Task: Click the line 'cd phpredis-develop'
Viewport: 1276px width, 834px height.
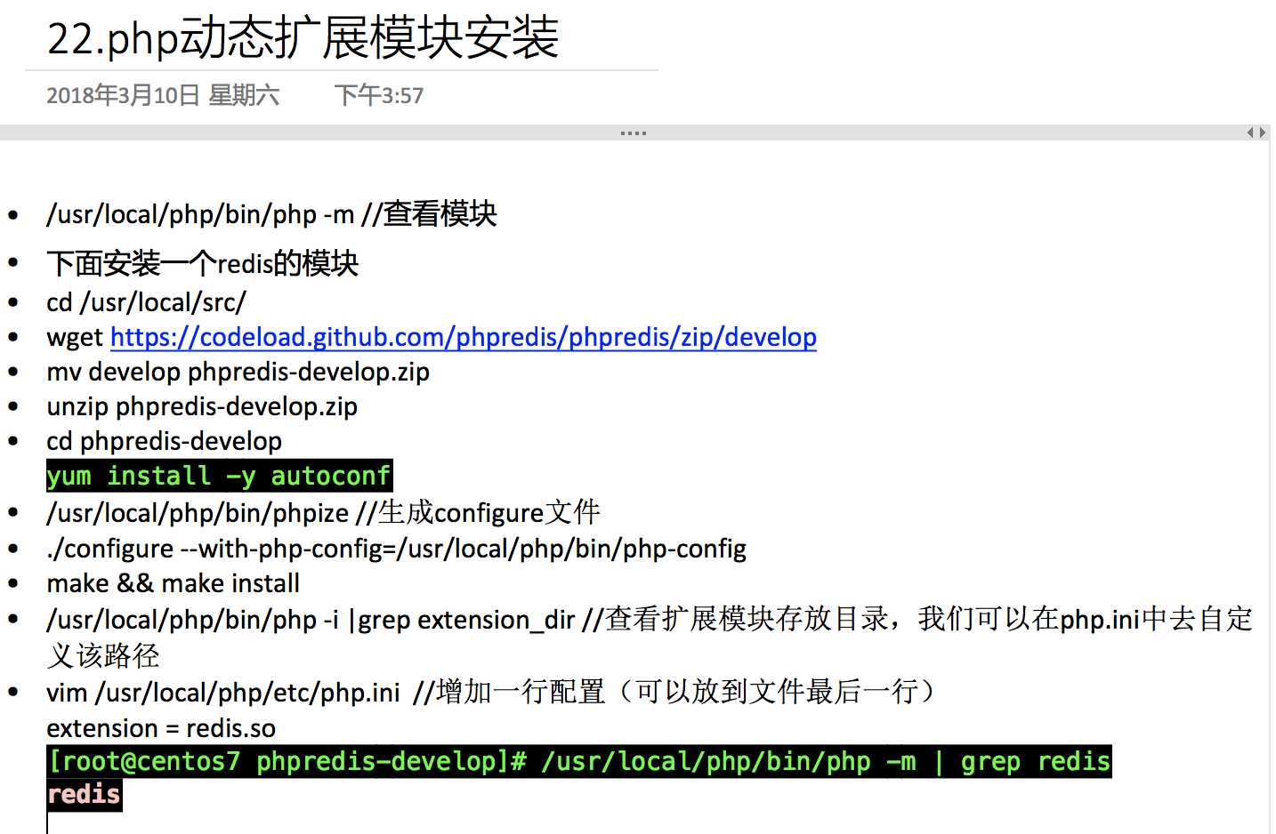Action: 164,441
